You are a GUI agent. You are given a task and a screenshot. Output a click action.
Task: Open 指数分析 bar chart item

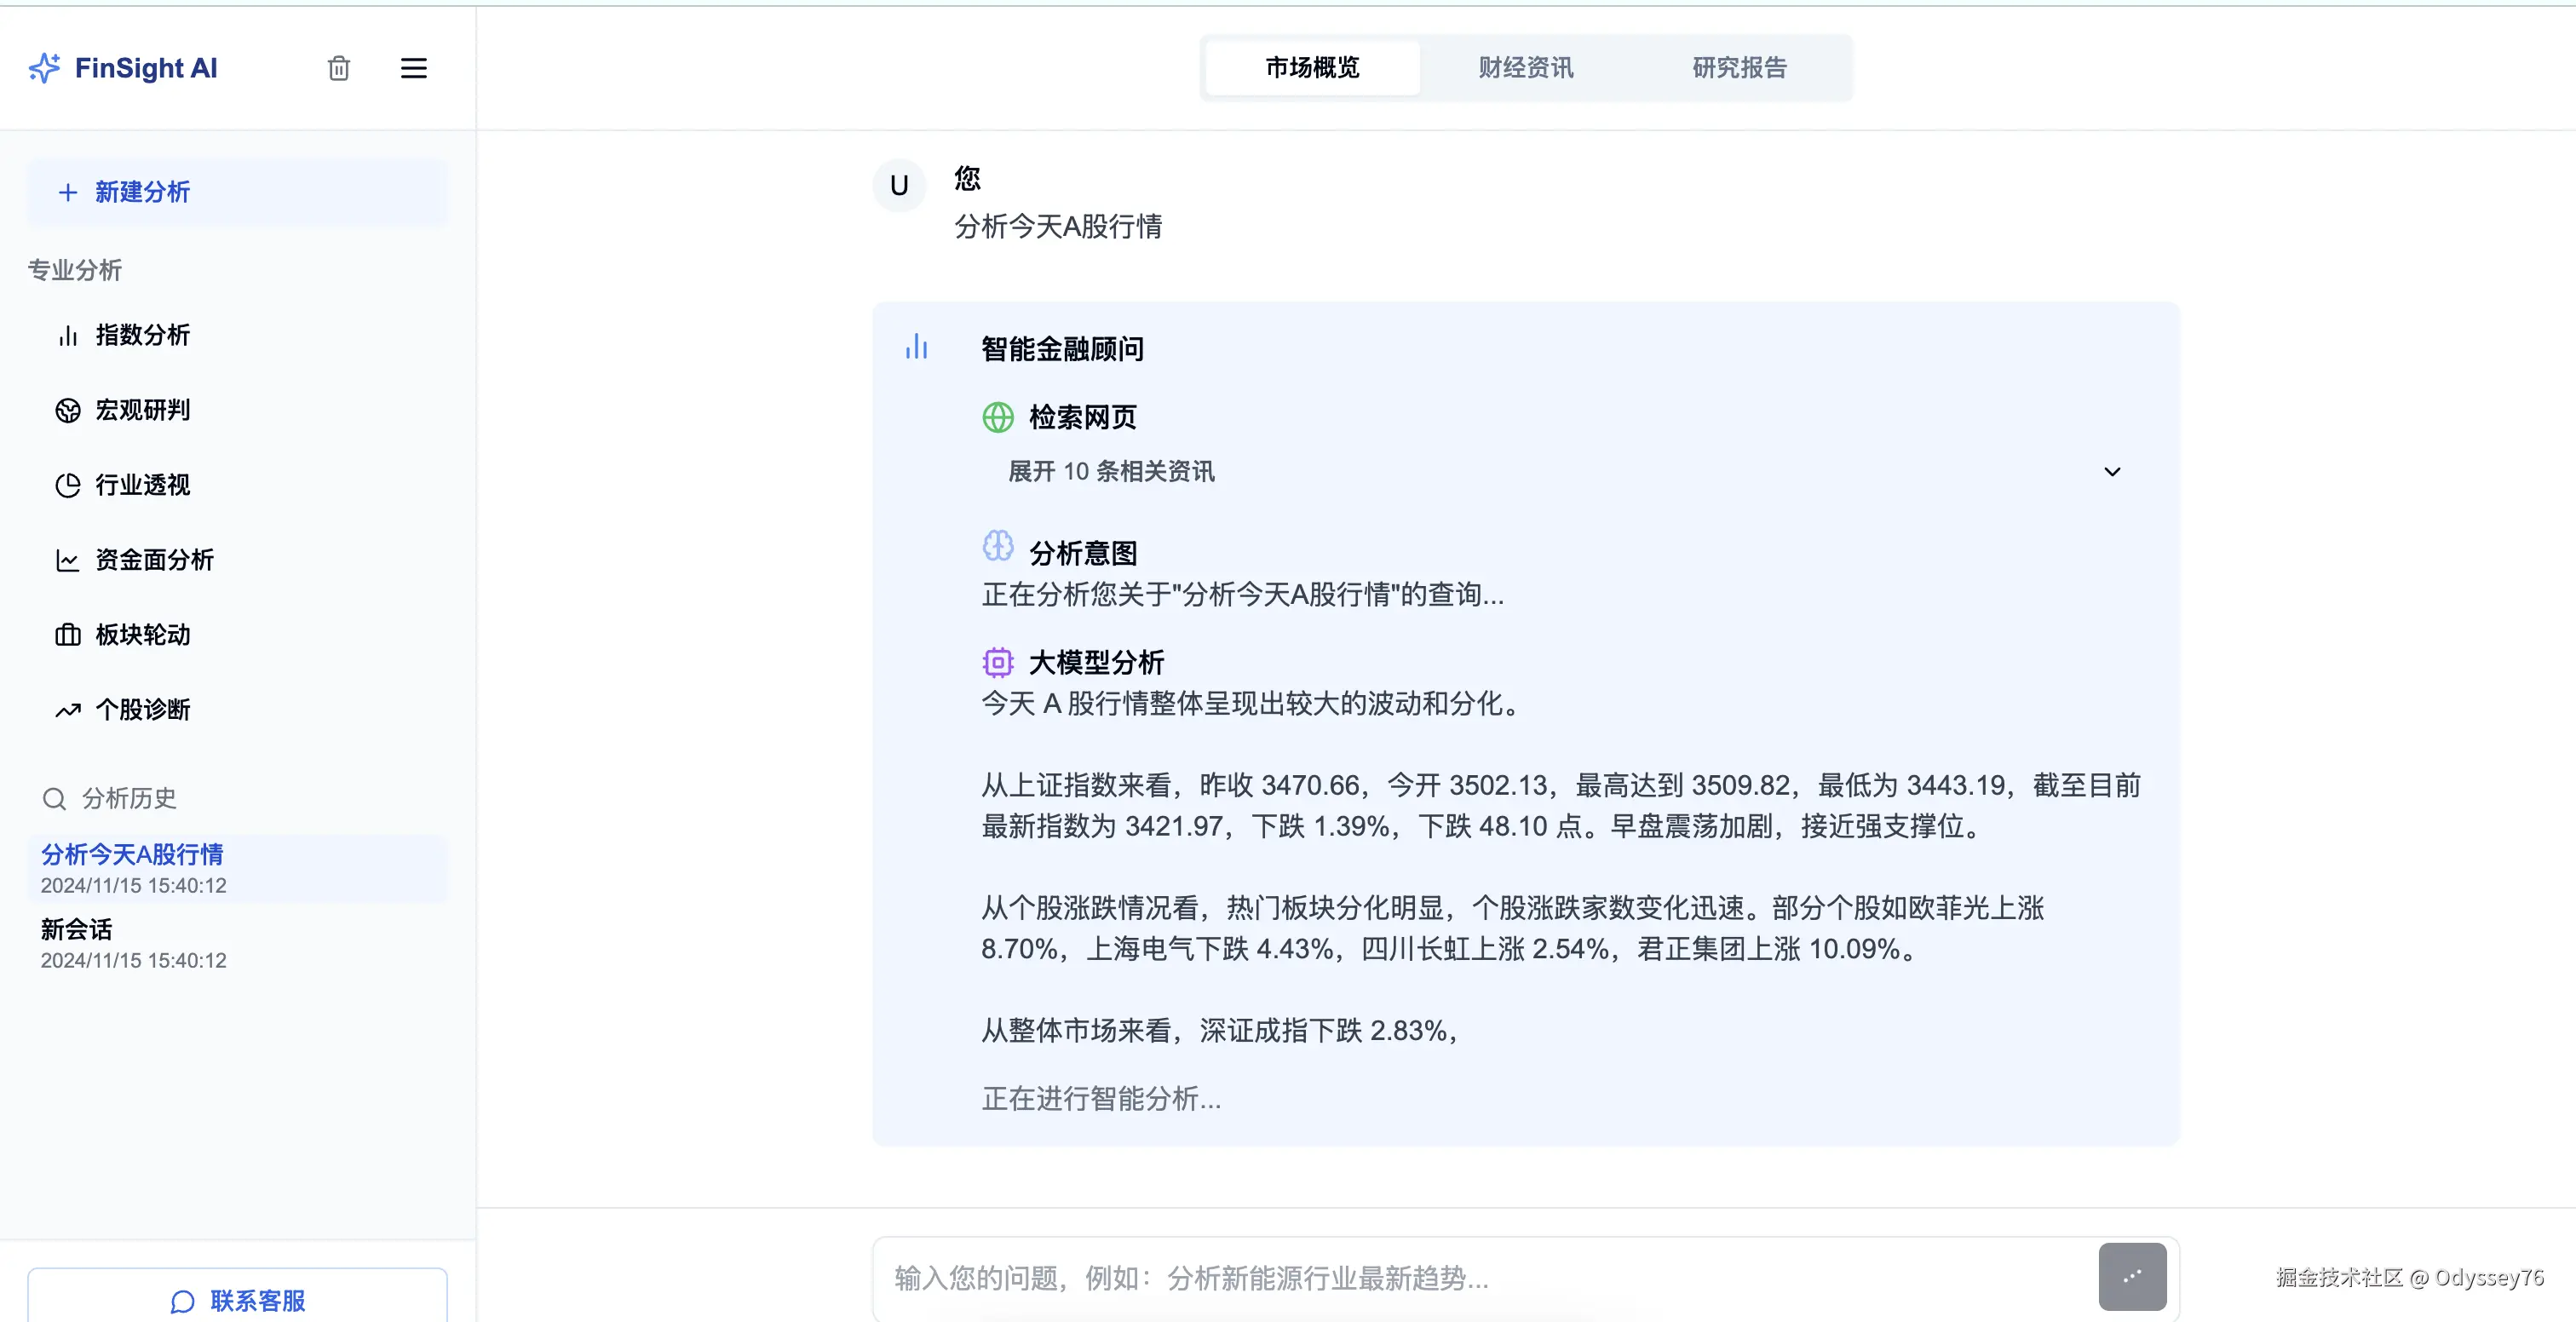click(x=142, y=335)
